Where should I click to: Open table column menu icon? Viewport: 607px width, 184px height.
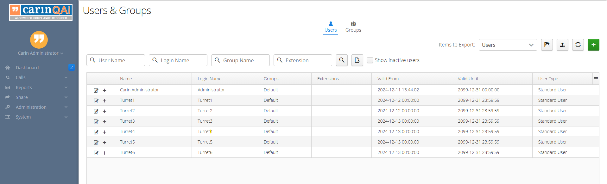pyautogui.click(x=596, y=79)
